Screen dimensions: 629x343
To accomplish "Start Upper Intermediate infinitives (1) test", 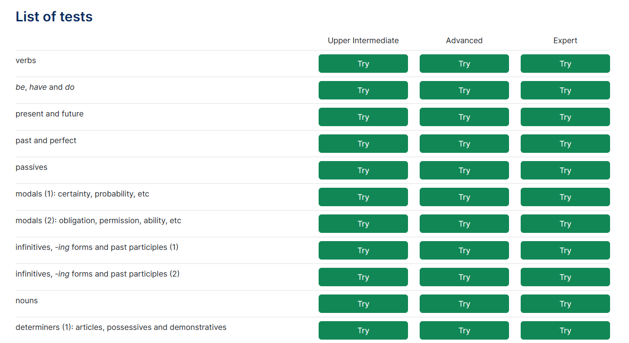I will (363, 250).
